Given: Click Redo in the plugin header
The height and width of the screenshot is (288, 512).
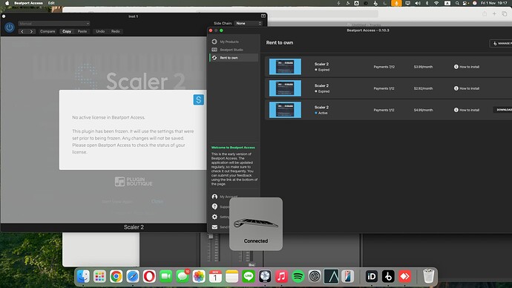Looking at the screenshot, I should [x=116, y=31].
